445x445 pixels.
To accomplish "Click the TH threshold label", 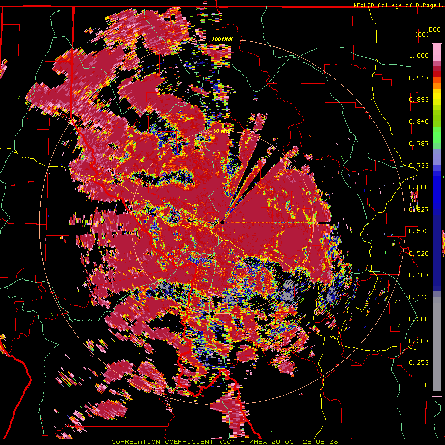I will click(x=425, y=385).
